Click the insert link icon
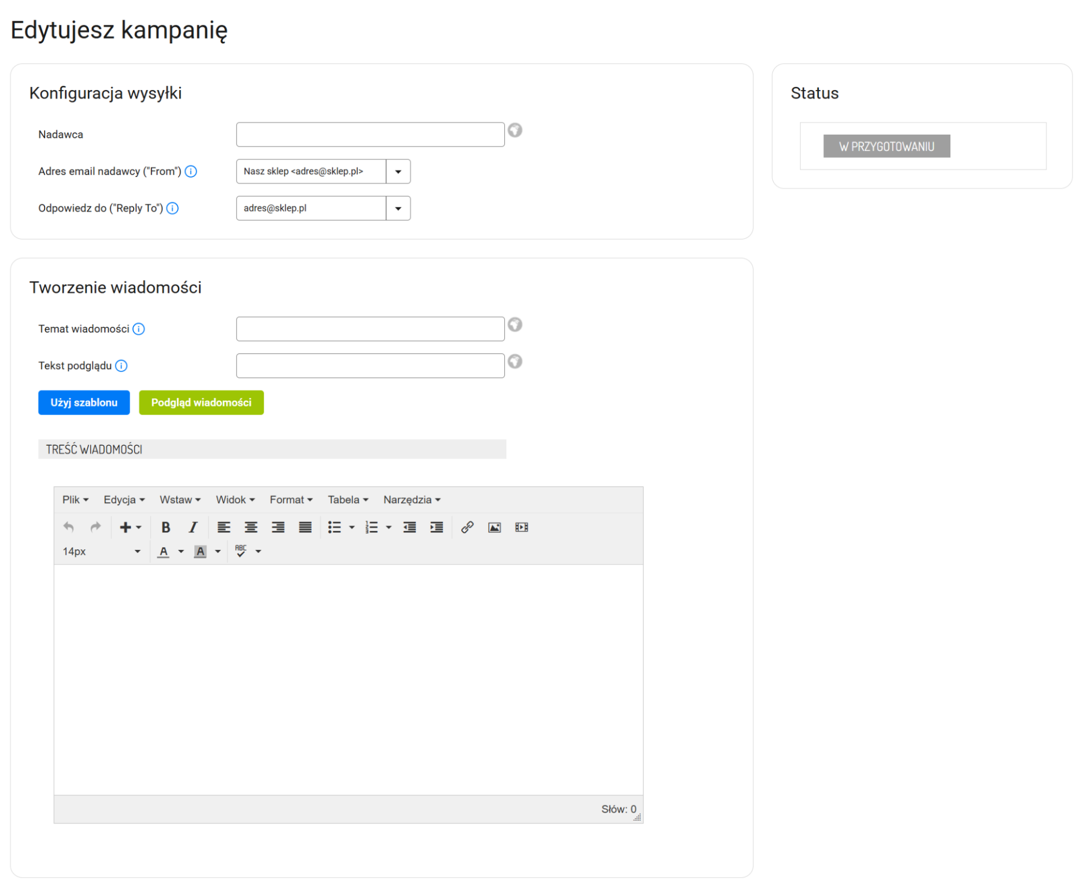The image size is (1085, 888). 467,527
